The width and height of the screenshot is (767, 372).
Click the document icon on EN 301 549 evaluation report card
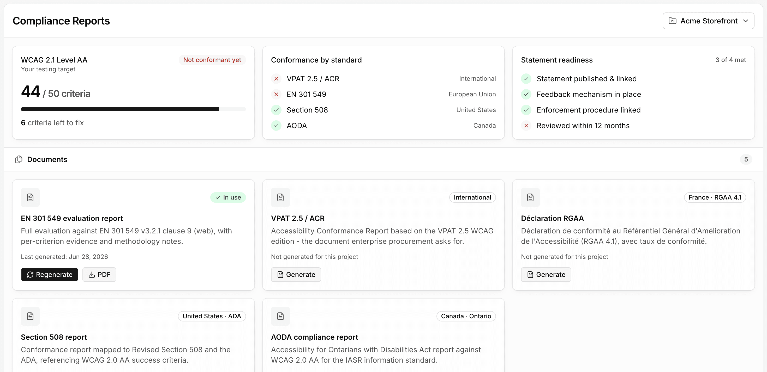[x=30, y=197]
